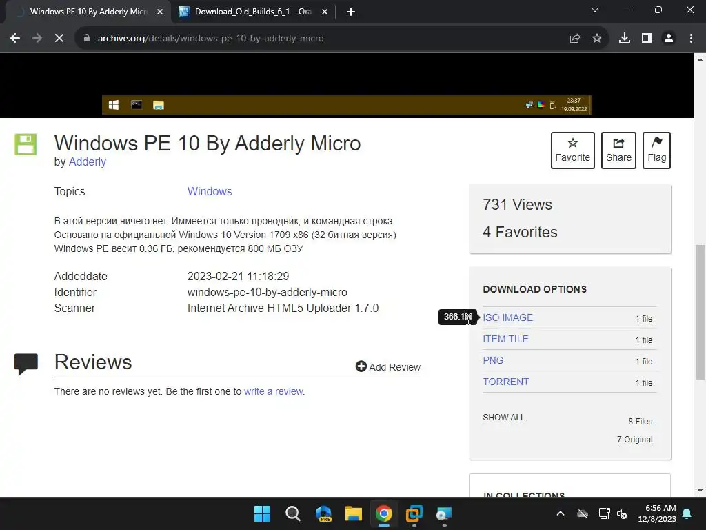Open the Adderly author link
The width and height of the screenshot is (706, 530).
coord(88,161)
